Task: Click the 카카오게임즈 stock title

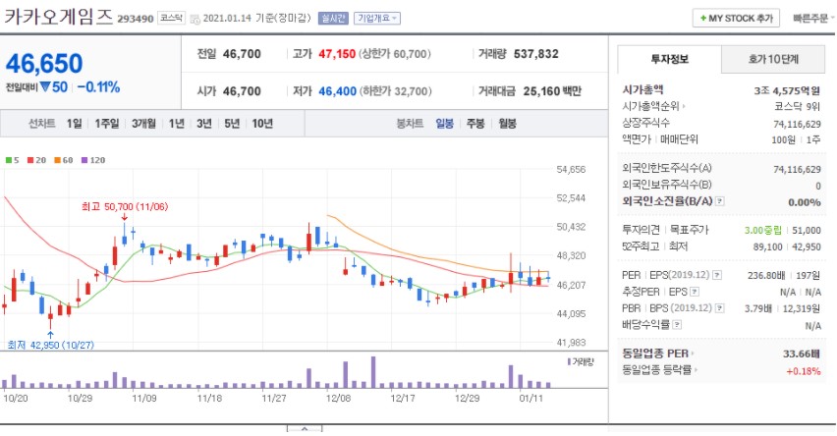Action: (x=59, y=17)
